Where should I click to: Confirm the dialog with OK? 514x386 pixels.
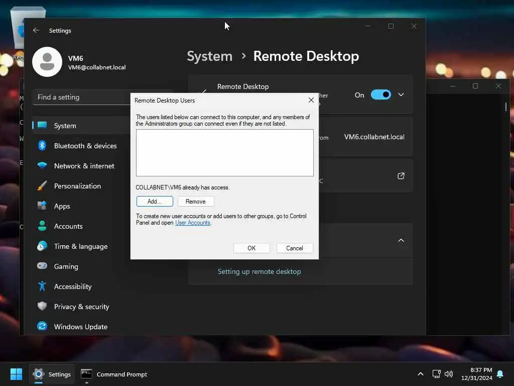(x=251, y=248)
